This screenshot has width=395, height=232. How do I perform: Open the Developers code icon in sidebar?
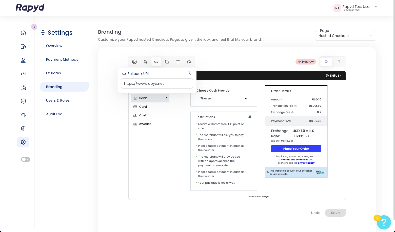(23, 74)
